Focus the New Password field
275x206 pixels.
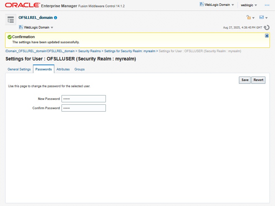coord(84,99)
